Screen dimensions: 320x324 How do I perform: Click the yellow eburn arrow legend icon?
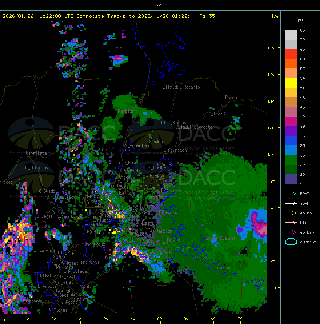pos(291,213)
